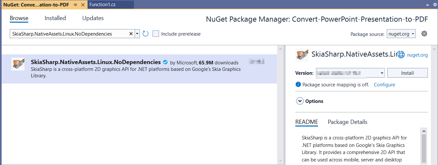Click the package description text in results
438x165 pixels.
coord(136,72)
